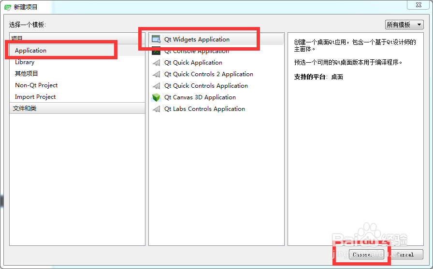This screenshot has height=269, width=433.
Task: Click the Qt Labs Controls Application icon
Action: tap(156, 109)
